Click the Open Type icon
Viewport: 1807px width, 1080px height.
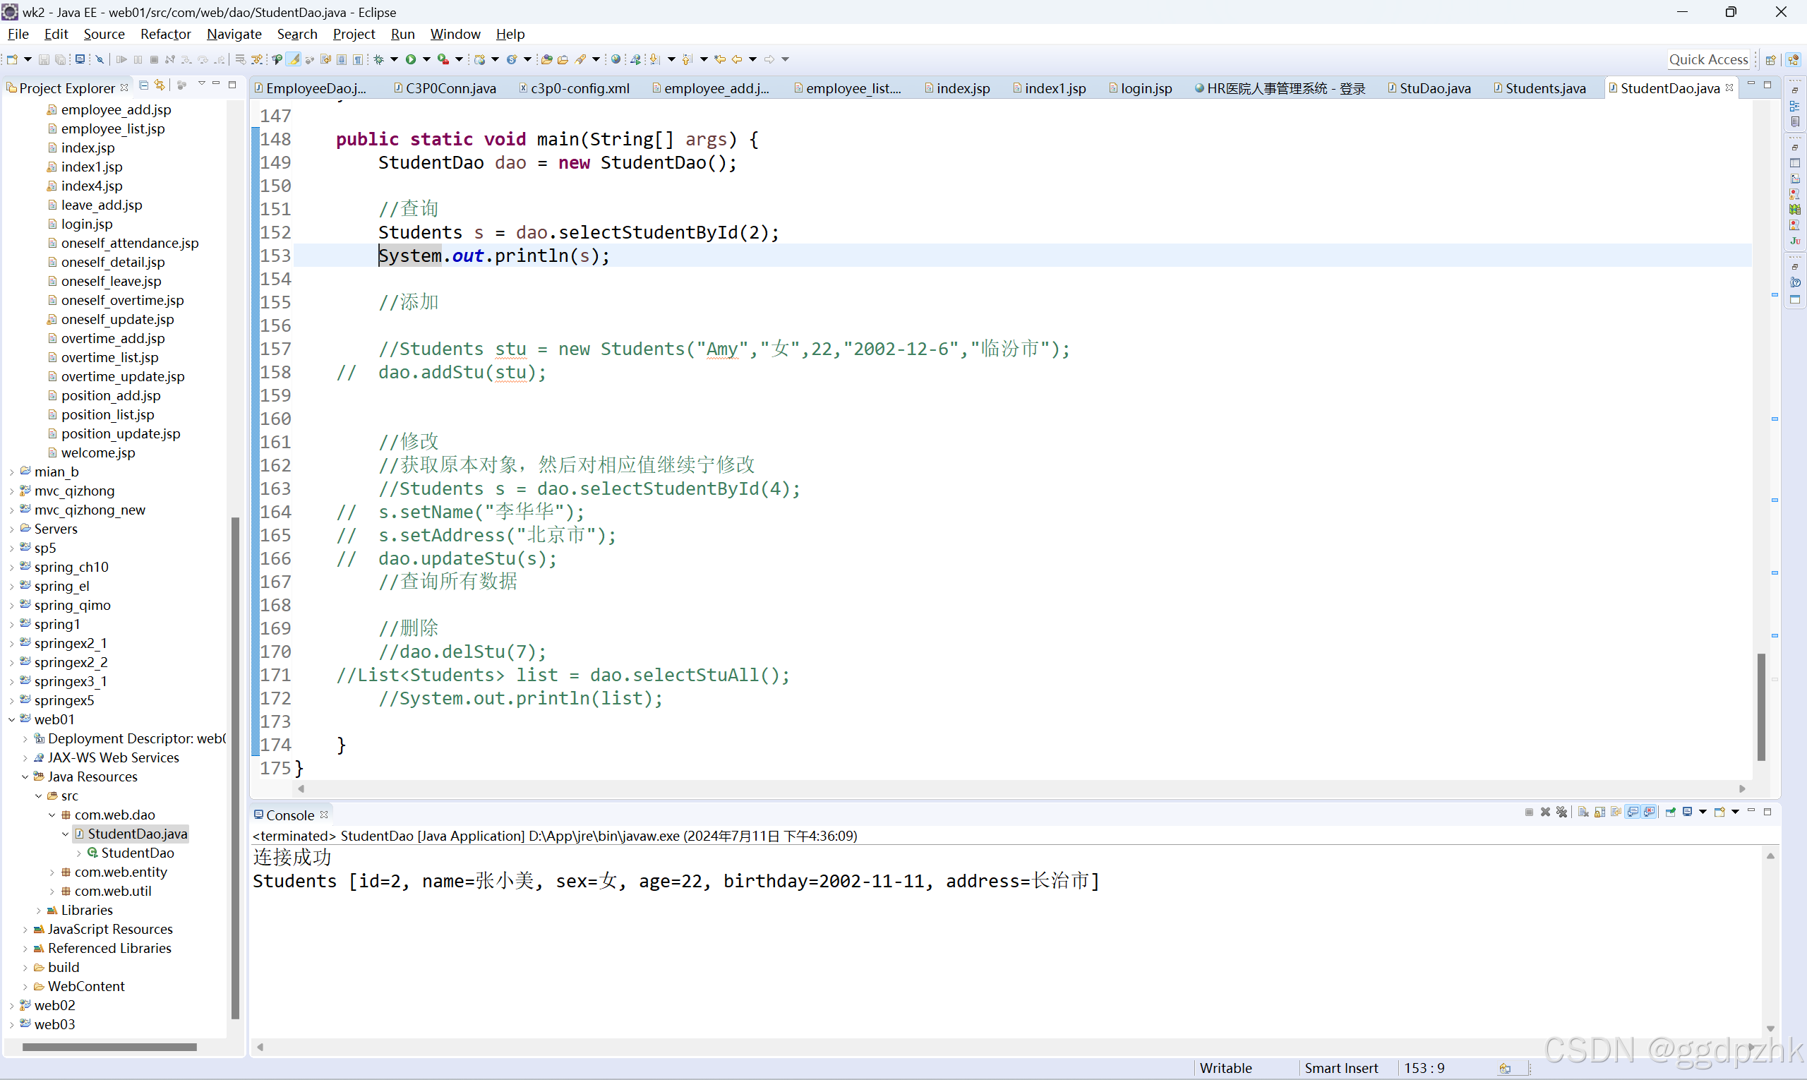(x=546, y=60)
